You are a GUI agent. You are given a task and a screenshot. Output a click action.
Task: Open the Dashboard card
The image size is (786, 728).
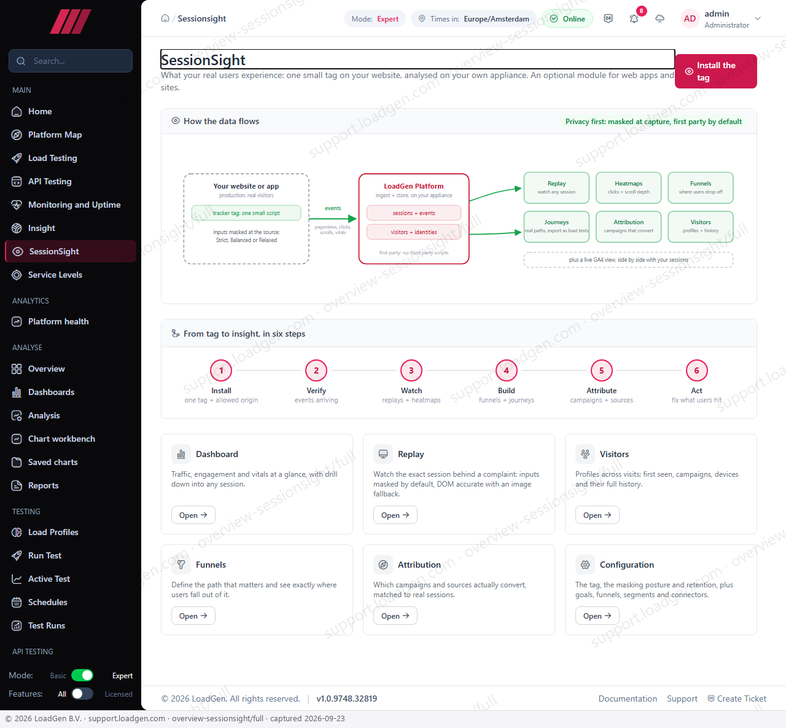[193, 515]
